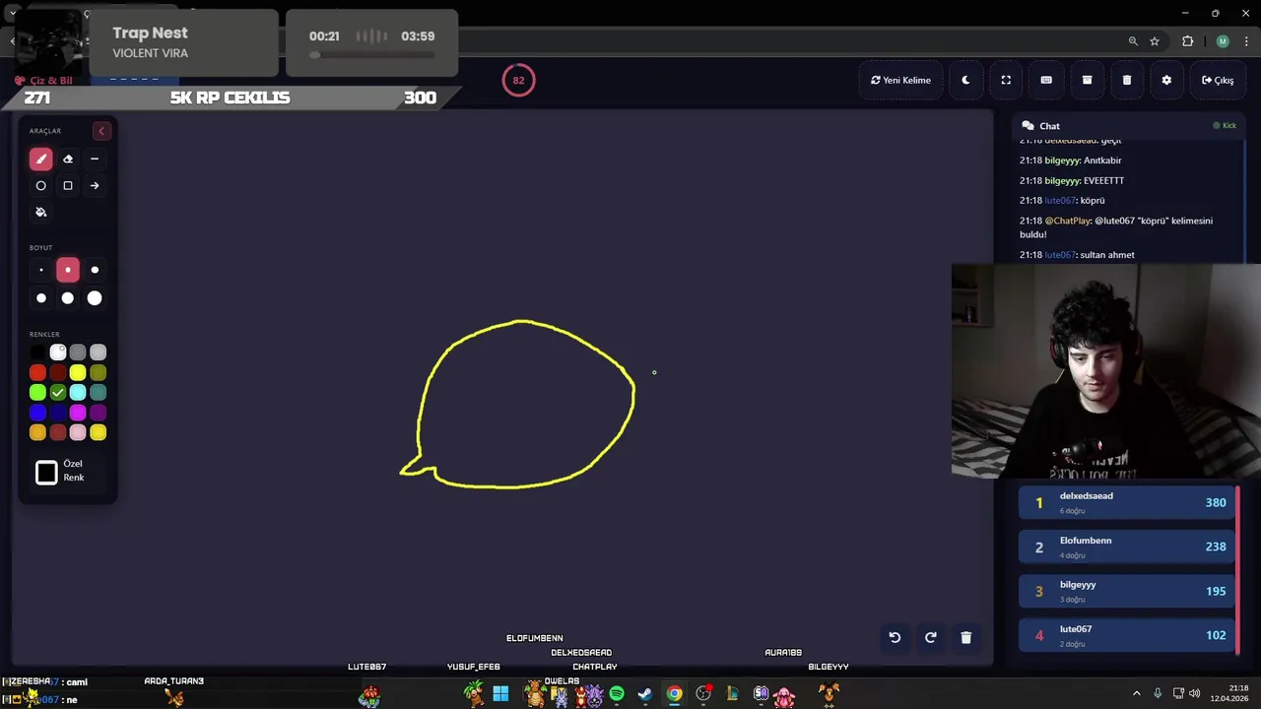Select the blue color swatch
Viewport: 1261px width, 709px height.
(37, 413)
